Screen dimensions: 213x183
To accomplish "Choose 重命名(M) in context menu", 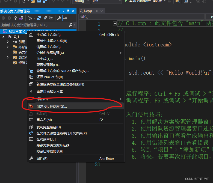I will click(x=76, y=120).
